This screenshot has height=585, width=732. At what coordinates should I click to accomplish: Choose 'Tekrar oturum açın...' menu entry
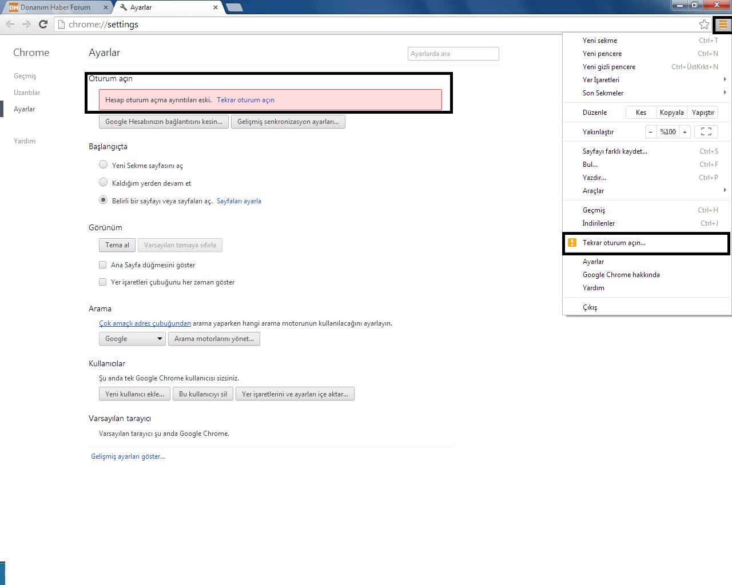614,243
